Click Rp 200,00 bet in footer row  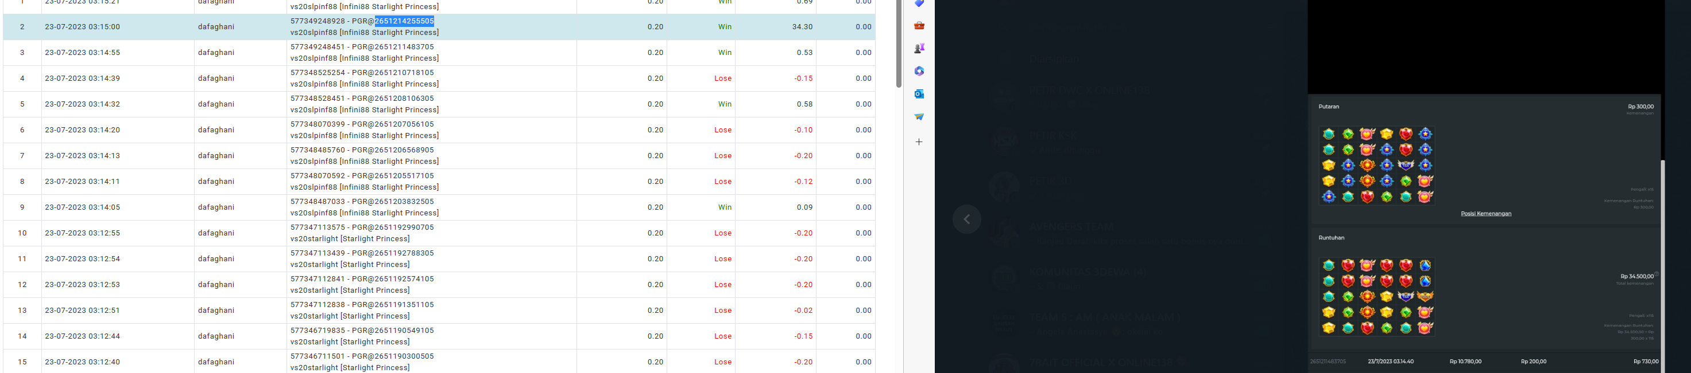click(x=1534, y=362)
